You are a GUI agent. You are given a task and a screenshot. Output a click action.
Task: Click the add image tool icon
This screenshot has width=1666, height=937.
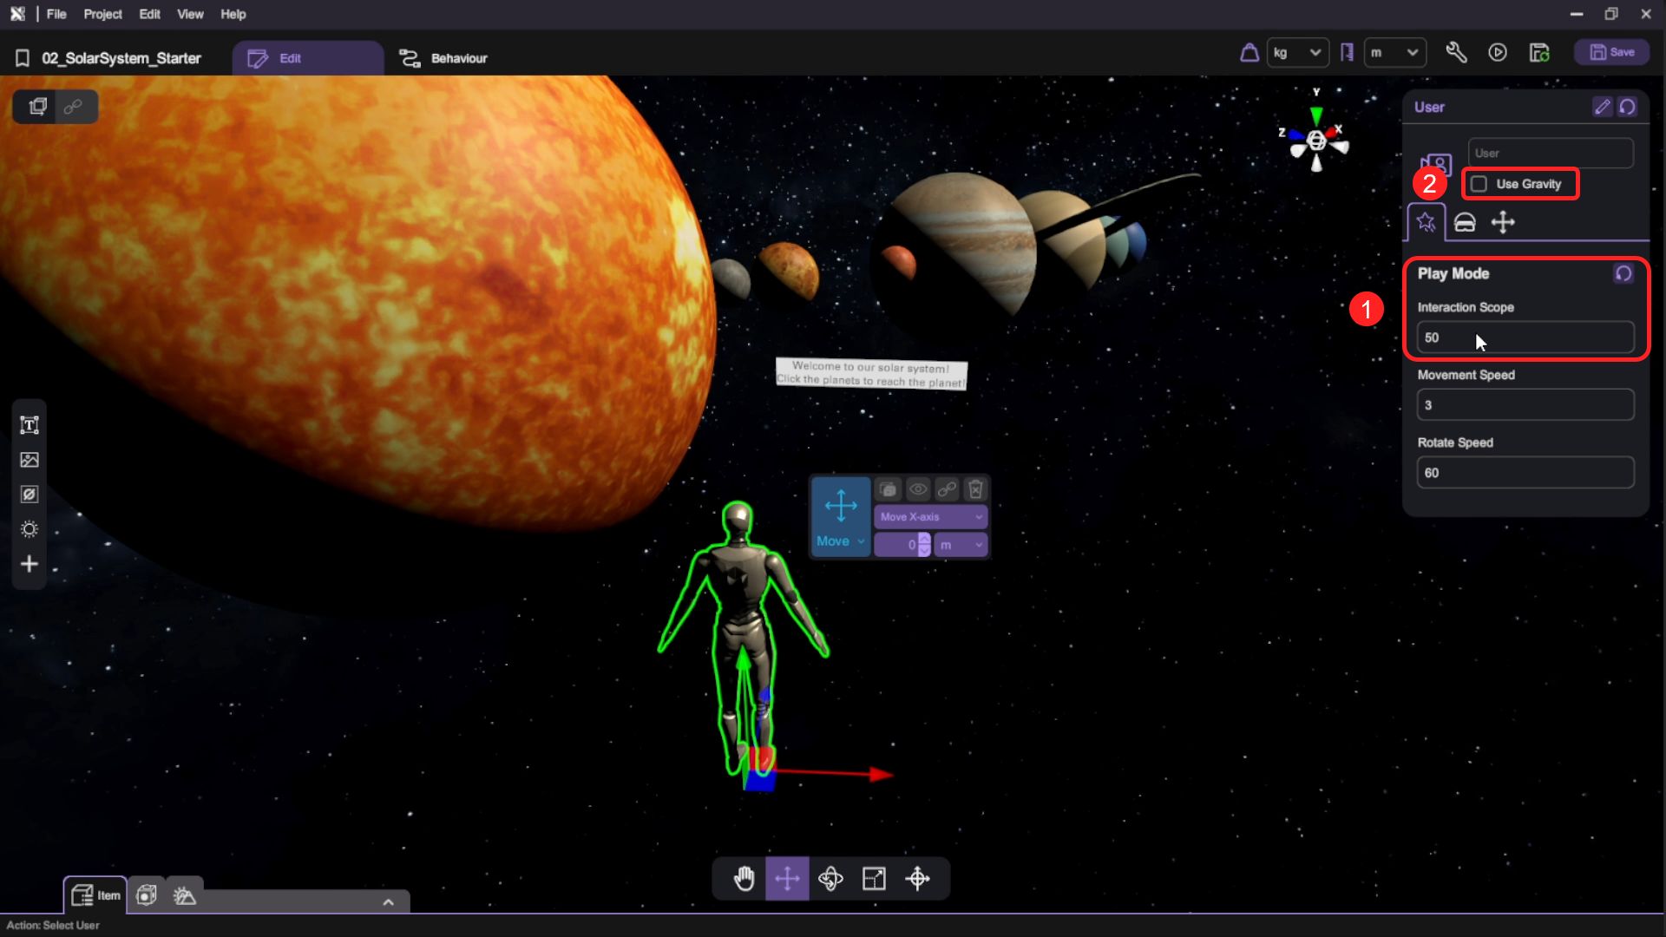30,460
